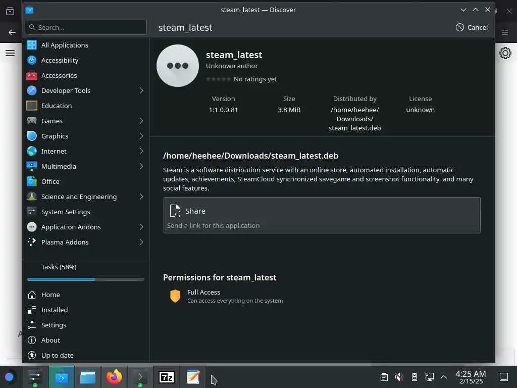Click the Internet globe icon
The height and width of the screenshot is (388, 517).
(32, 151)
